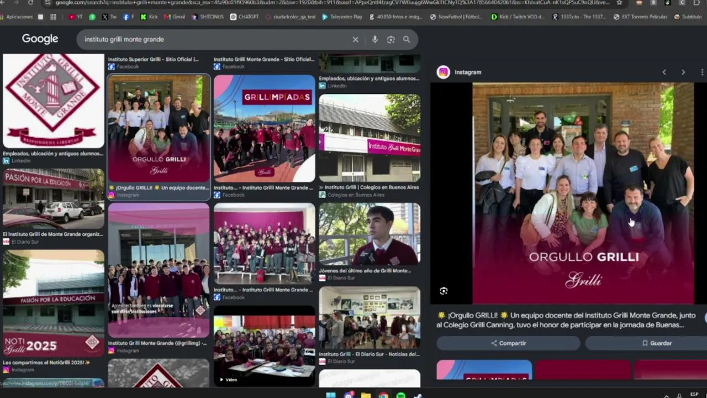The height and width of the screenshot is (398, 707).
Task: Bookmark this page with the star icon
Action: (x=619, y=3)
